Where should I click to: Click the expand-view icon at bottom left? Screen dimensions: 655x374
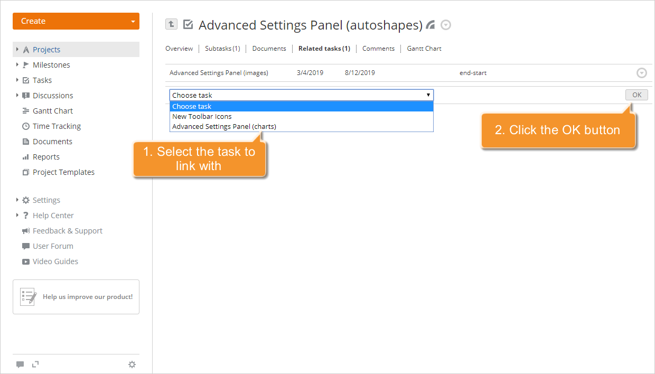35,364
